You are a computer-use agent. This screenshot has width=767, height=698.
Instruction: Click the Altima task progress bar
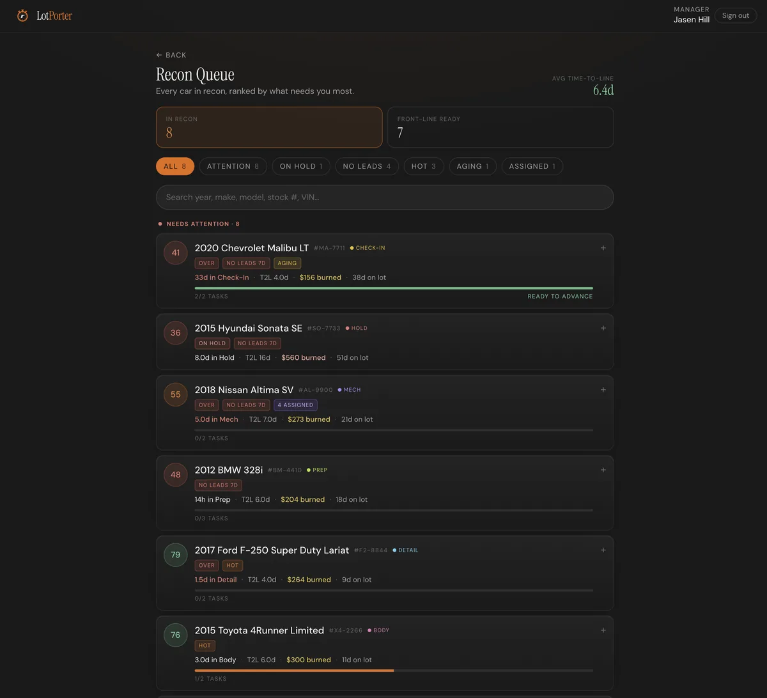(394, 430)
